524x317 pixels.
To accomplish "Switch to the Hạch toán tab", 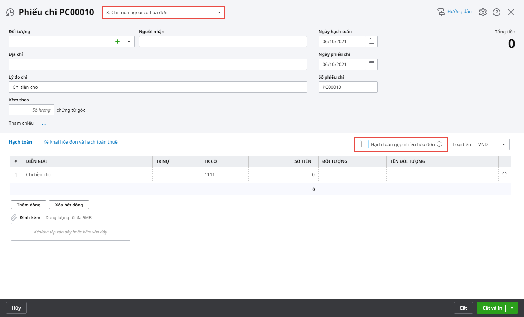I will tap(20, 142).
